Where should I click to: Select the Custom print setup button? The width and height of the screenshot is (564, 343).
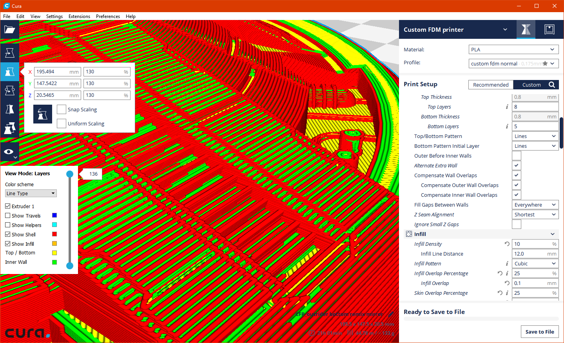coord(531,85)
